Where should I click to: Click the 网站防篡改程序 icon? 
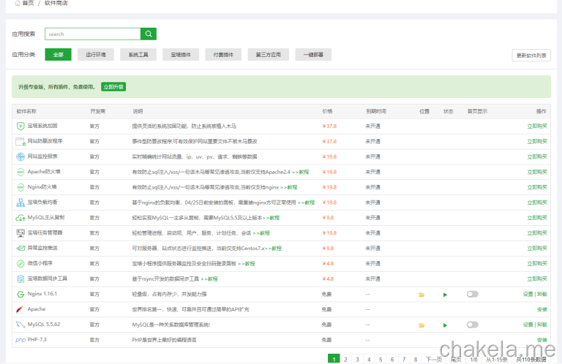pos(20,141)
